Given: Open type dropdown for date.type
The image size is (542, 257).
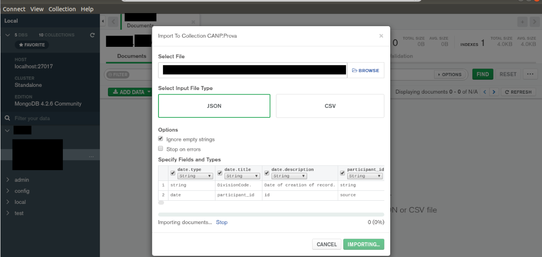Looking at the screenshot, I should [195, 176].
